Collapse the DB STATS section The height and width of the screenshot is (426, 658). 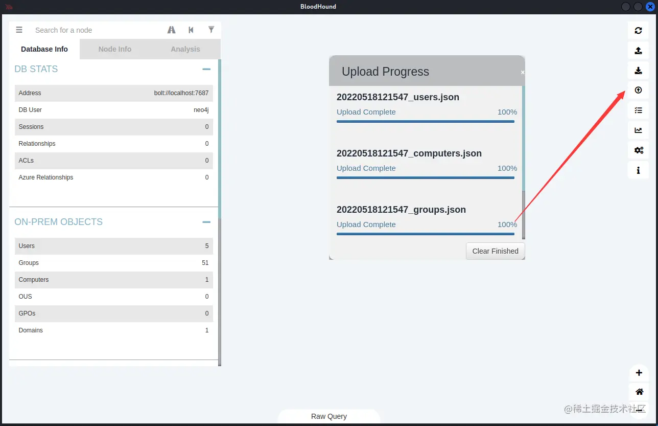[206, 69]
